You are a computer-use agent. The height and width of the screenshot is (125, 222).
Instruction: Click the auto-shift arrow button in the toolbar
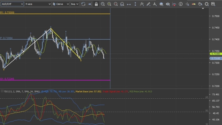tap(90, 4)
